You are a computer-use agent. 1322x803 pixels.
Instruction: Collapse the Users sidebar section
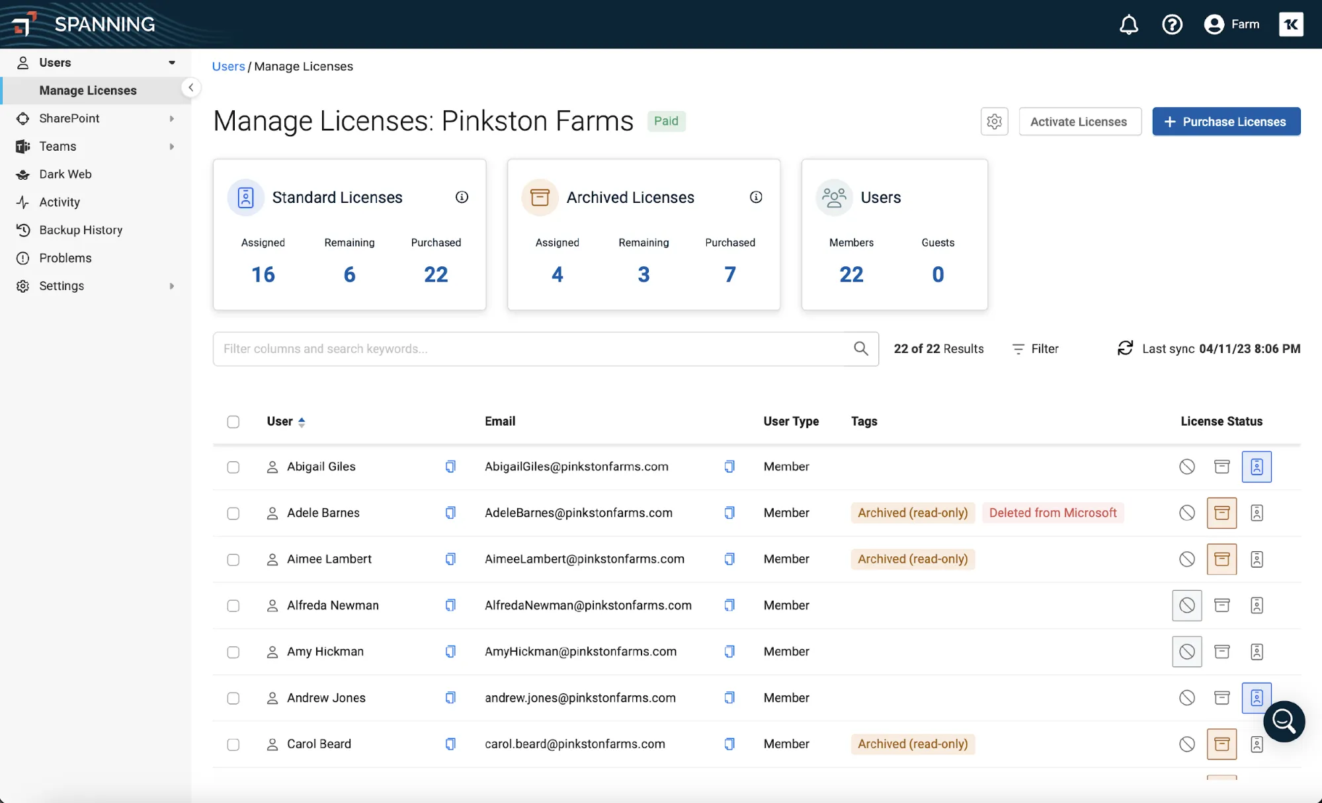click(x=171, y=63)
